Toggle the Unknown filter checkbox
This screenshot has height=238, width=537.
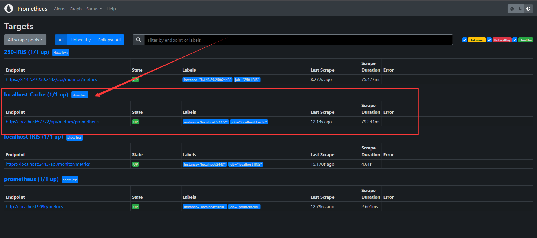click(465, 40)
